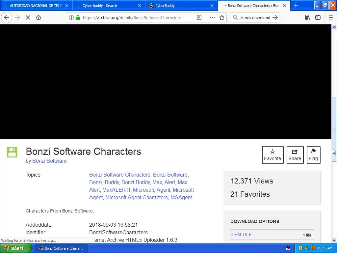337x253 pixels.
Task: Stop loading the page with X button
Action: coord(28,17)
